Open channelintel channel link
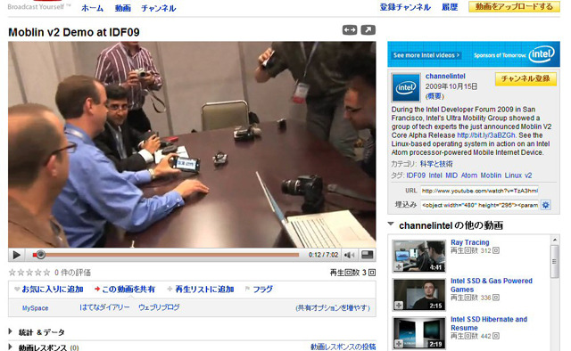This screenshot has width=571, height=351. [445, 76]
